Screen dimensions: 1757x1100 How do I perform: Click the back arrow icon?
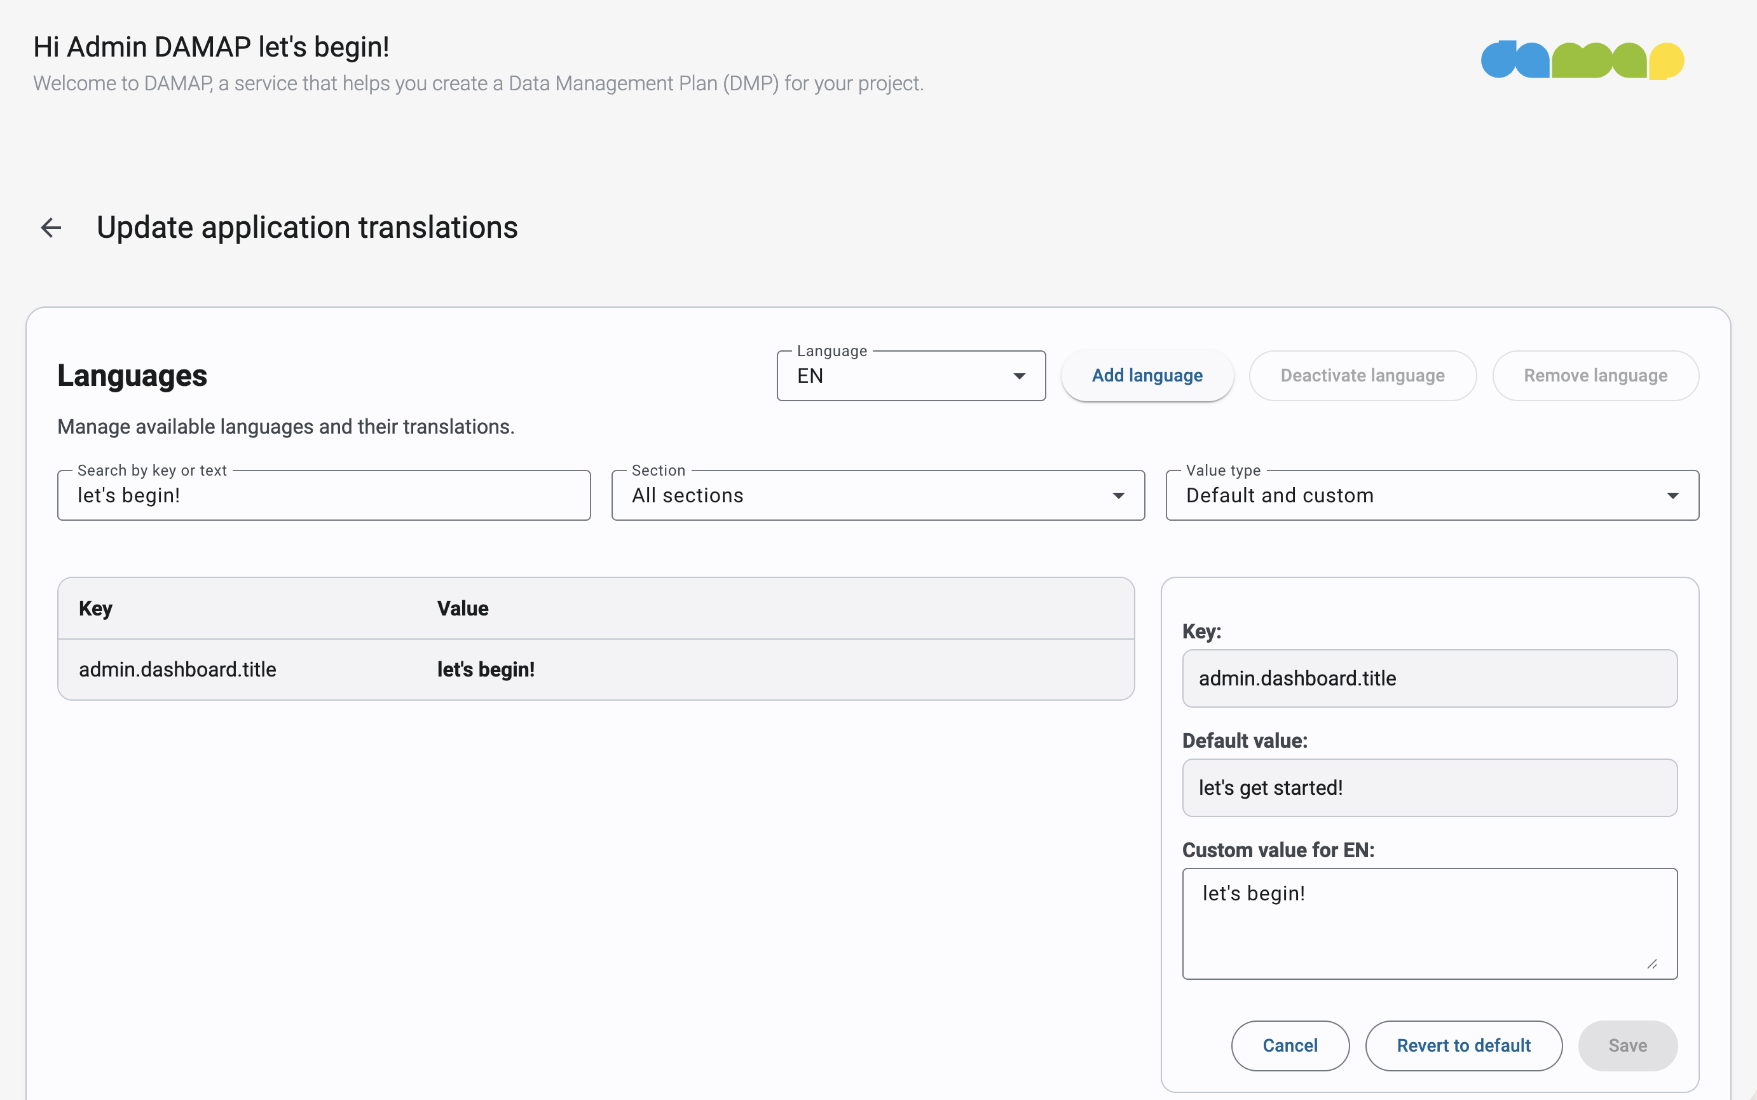pyautogui.click(x=51, y=228)
